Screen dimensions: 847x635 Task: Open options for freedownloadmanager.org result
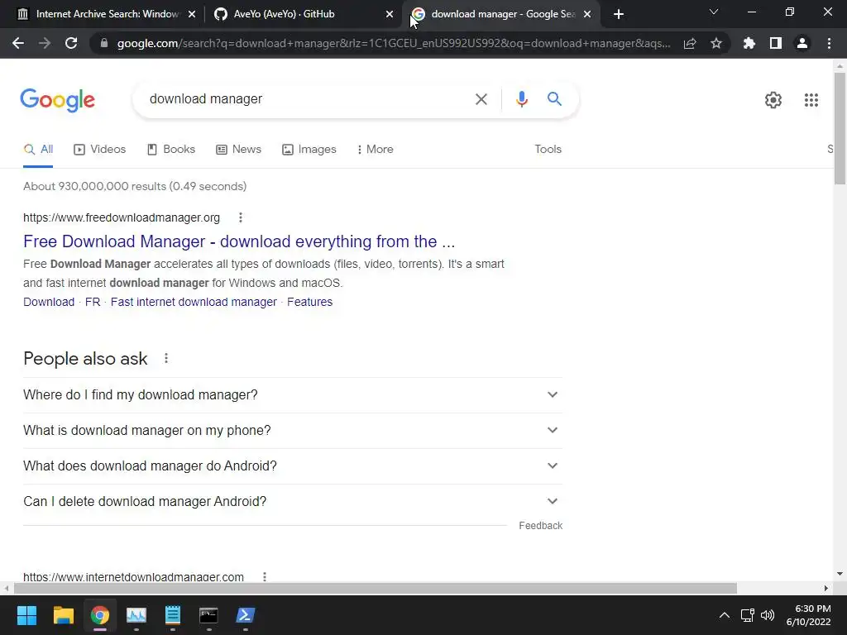click(241, 217)
